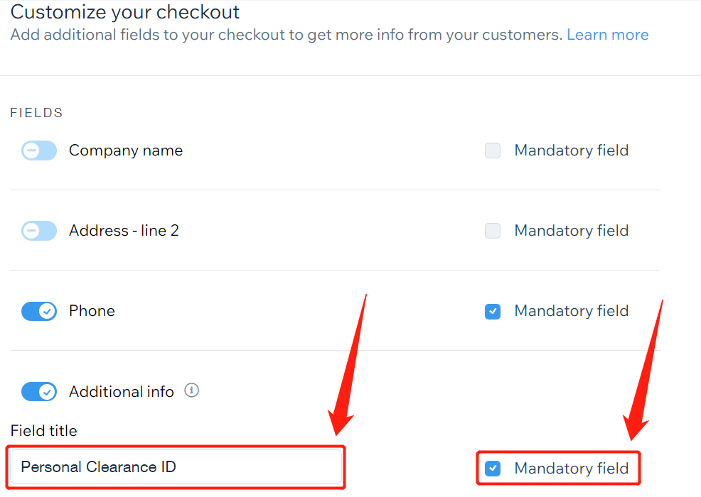The width and height of the screenshot is (701, 497).
Task: Click the FIELDS section heading
Action: pos(36,113)
